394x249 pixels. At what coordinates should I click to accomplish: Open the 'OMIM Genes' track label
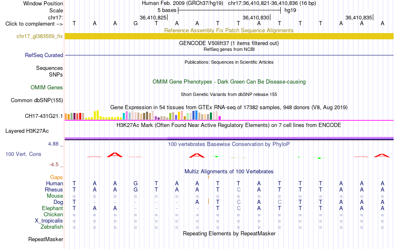[x=46, y=87]
